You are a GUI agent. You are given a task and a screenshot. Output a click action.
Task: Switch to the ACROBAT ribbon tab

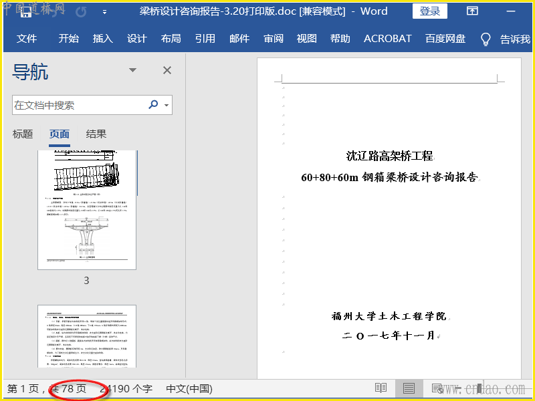pos(388,39)
